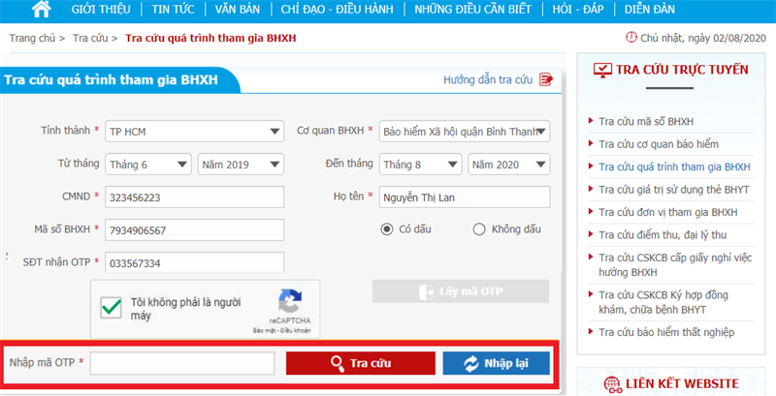Click the reCAPTCHA logo icon
This screenshot has width=776, height=396.
tap(290, 301)
